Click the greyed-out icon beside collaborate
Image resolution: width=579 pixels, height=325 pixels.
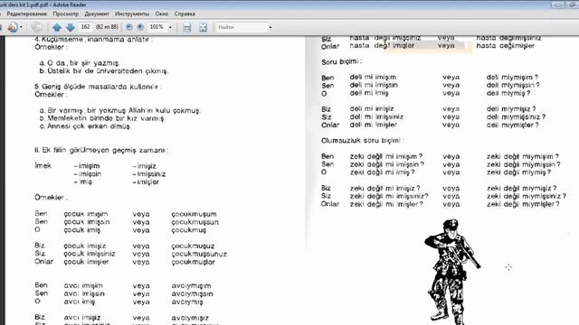click(36, 27)
